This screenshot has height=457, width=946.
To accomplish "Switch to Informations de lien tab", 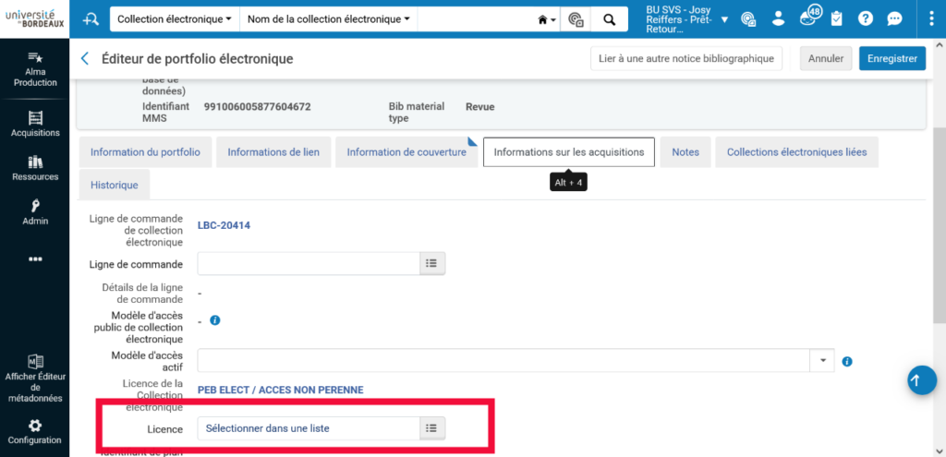I will (273, 152).
